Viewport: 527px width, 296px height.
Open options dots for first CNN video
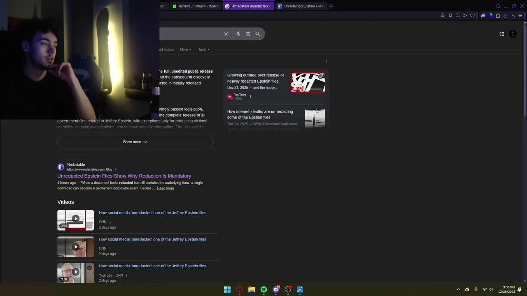[110, 222]
